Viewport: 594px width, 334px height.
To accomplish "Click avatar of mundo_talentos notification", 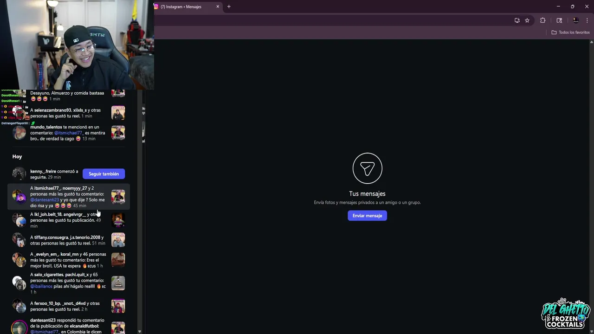I will click(19, 133).
